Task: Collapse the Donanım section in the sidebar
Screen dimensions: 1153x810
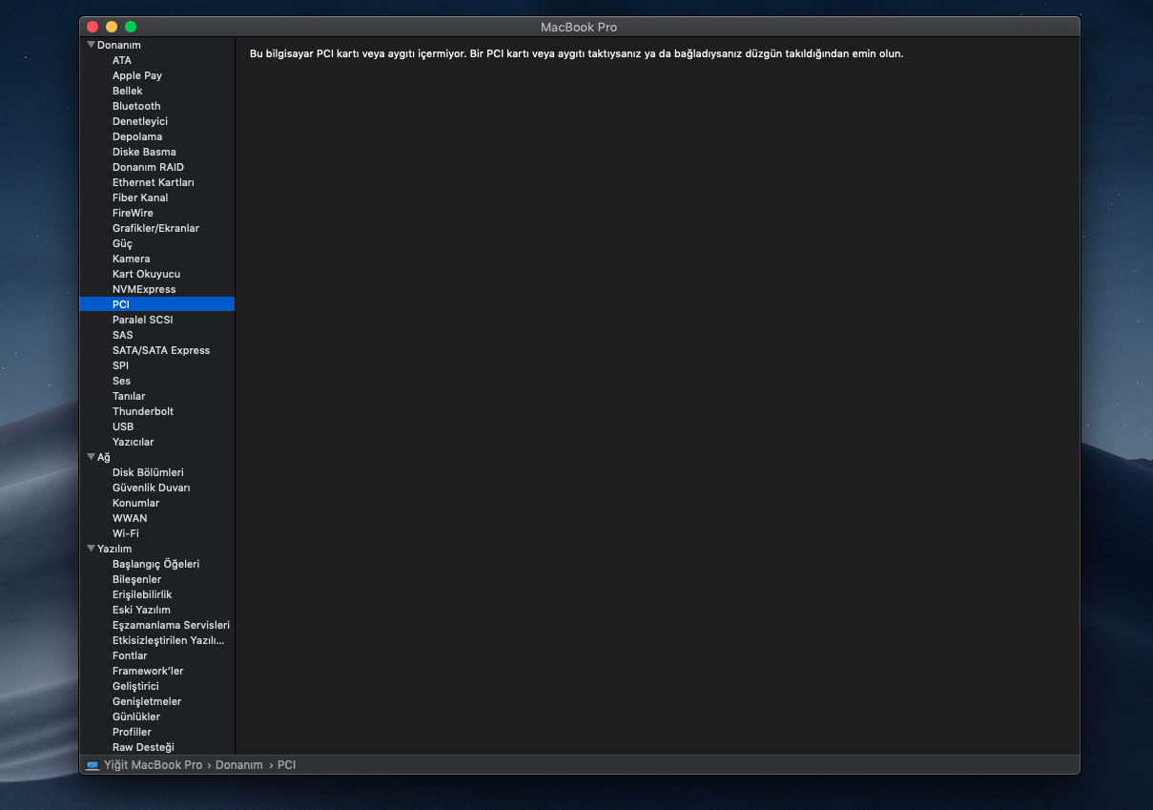Action: [x=91, y=45]
